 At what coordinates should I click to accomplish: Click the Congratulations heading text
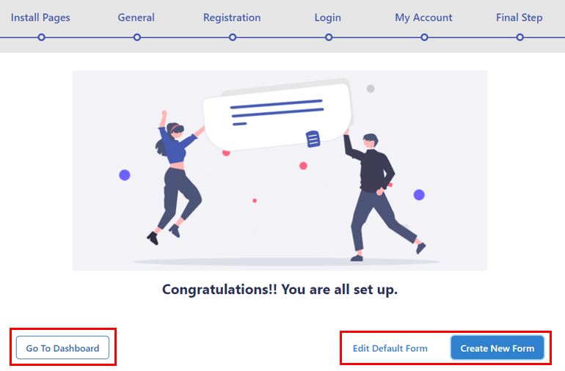point(280,290)
